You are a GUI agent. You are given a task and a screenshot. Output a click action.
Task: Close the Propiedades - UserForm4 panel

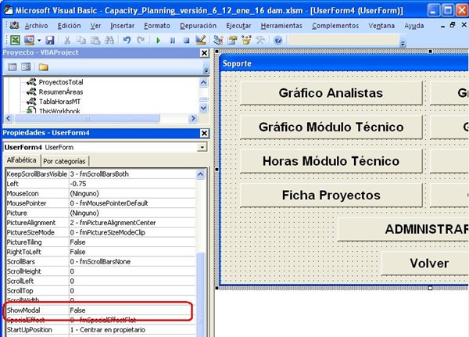click(204, 133)
